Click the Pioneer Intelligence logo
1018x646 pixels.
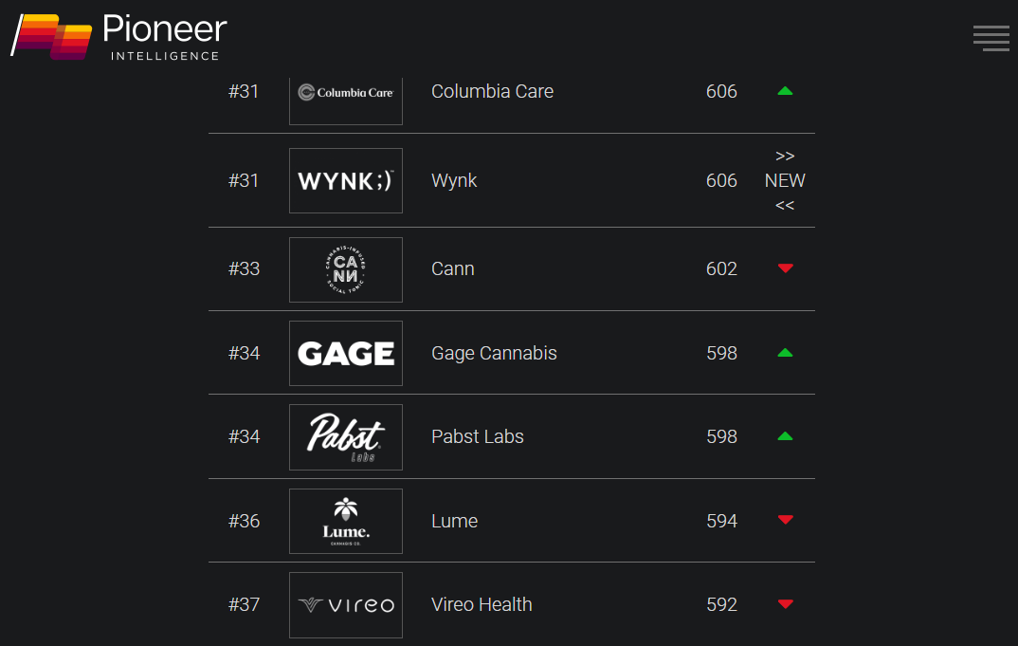click(x=118, y=37)
